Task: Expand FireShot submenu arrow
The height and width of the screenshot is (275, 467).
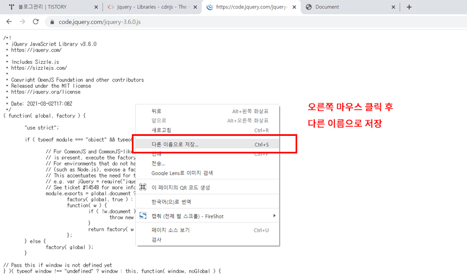Action: coord(274,216)
